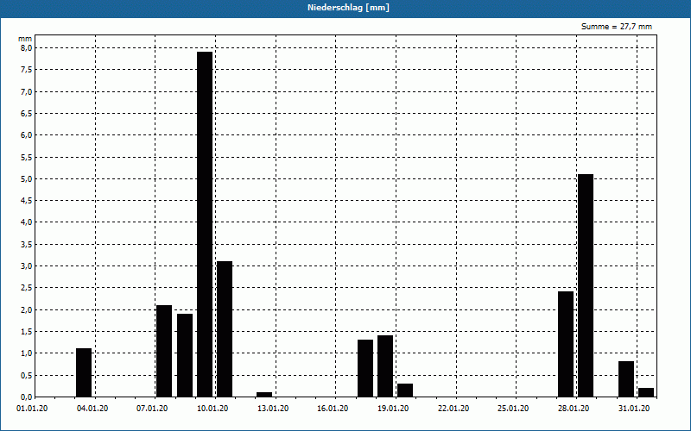Select the 1,4 mm bar before 19.01.20
The image size is (691, 431).
pos(385,365)
